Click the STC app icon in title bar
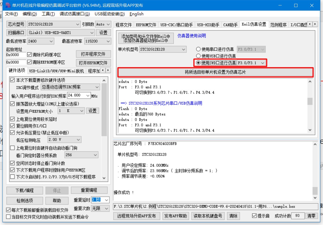 [8, 5]
